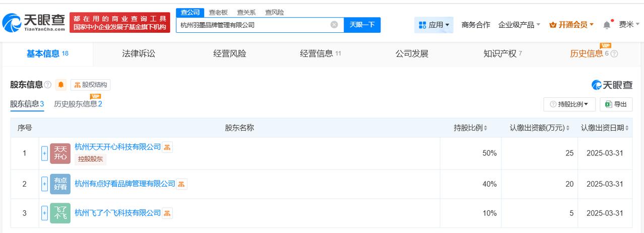Screen dimensions: 644x233
Task: Clear the search box with the X icon
Action: pyautogui.click(x=334, y=25)
